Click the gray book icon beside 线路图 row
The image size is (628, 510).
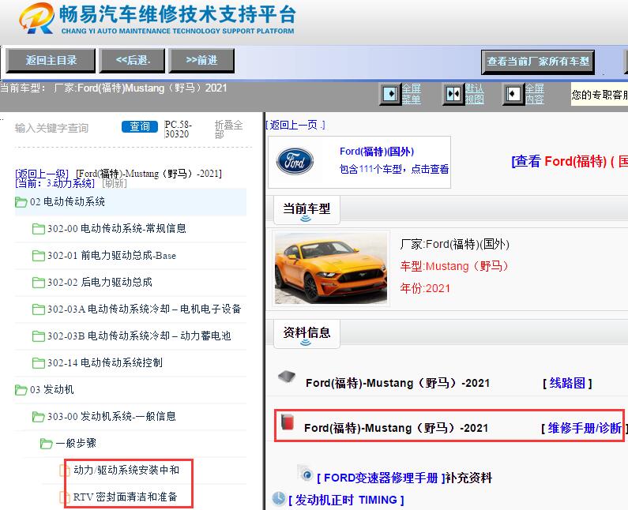pos(287,377)
